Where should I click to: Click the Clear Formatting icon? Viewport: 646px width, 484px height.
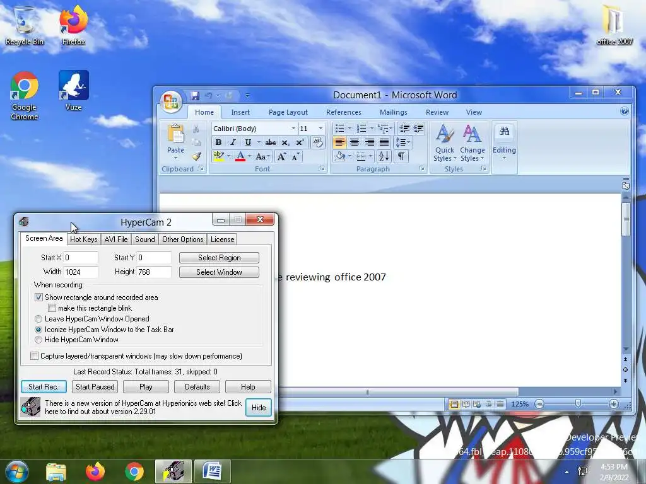click(317, 142)
